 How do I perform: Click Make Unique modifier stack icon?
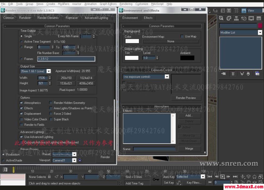pyautogui.click(x=242, y=74)
